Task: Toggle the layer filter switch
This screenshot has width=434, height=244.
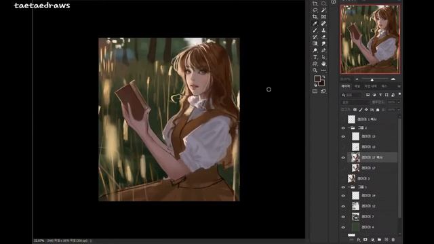Action: click(399, 95)
